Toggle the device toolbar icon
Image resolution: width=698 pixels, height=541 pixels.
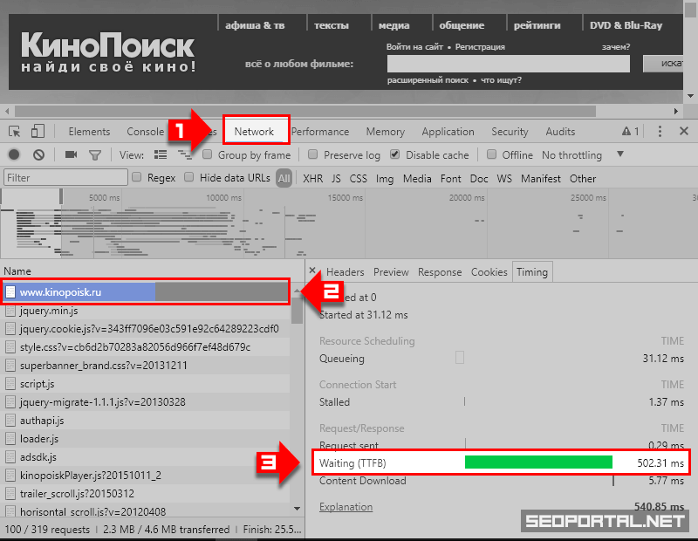coord(38,132)
